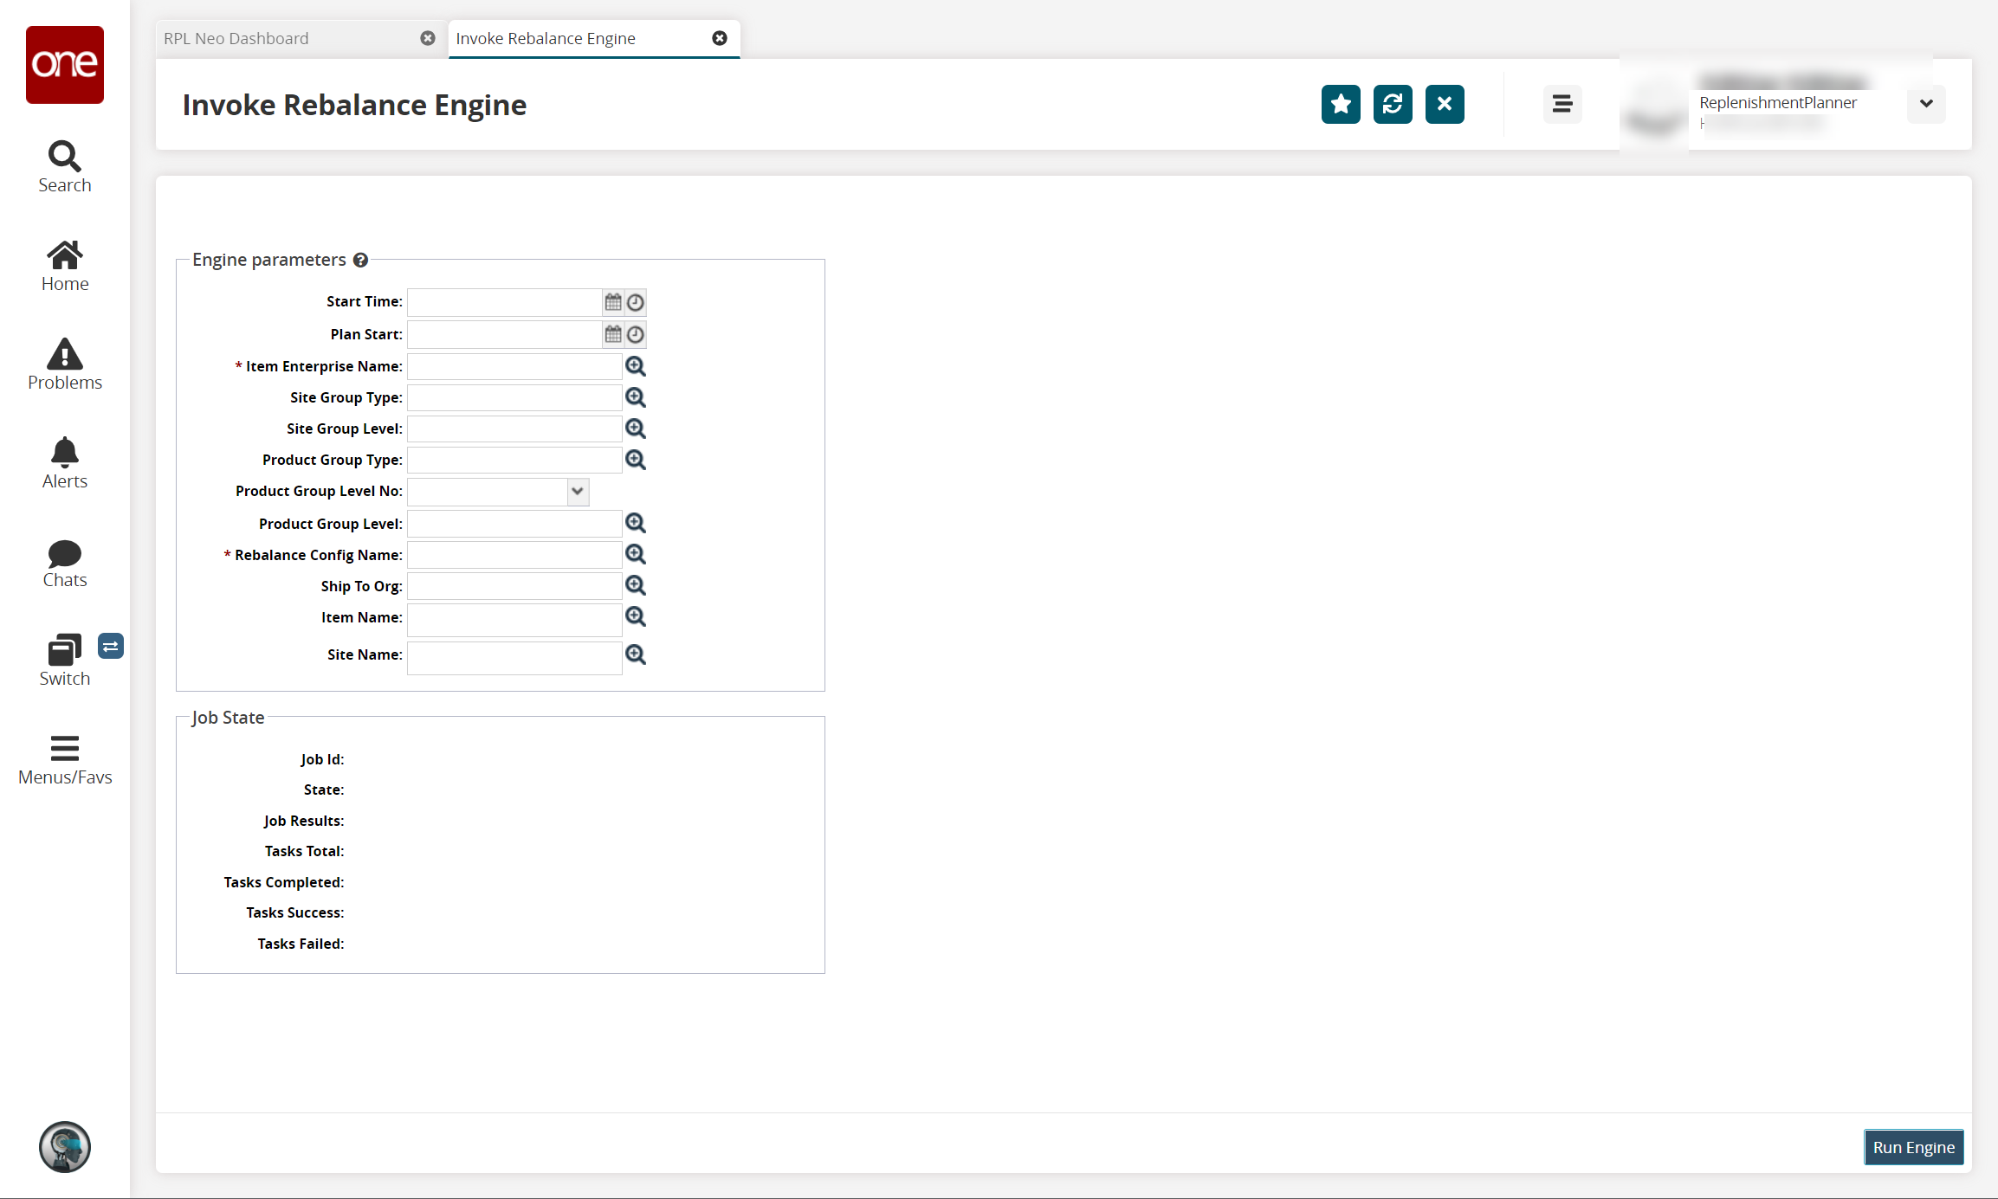
Task: Expand Product Group Level No dropdown
Action: (578, 492)
